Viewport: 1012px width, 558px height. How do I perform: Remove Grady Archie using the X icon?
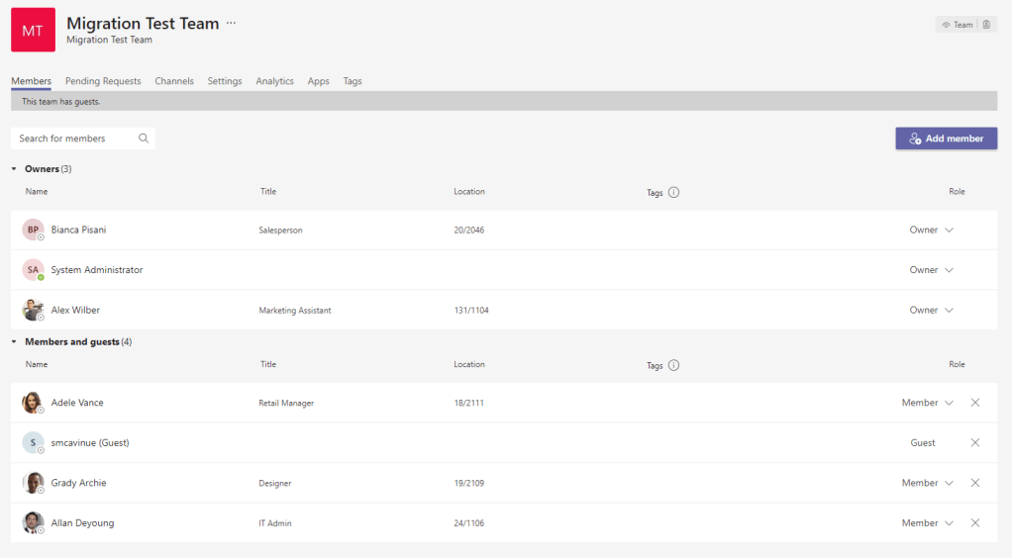point(975,483)
